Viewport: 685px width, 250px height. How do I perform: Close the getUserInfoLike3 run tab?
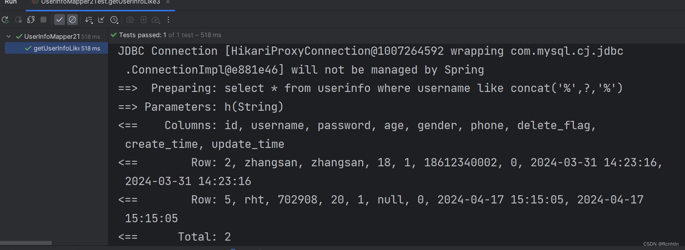click(x=168, y=2)
